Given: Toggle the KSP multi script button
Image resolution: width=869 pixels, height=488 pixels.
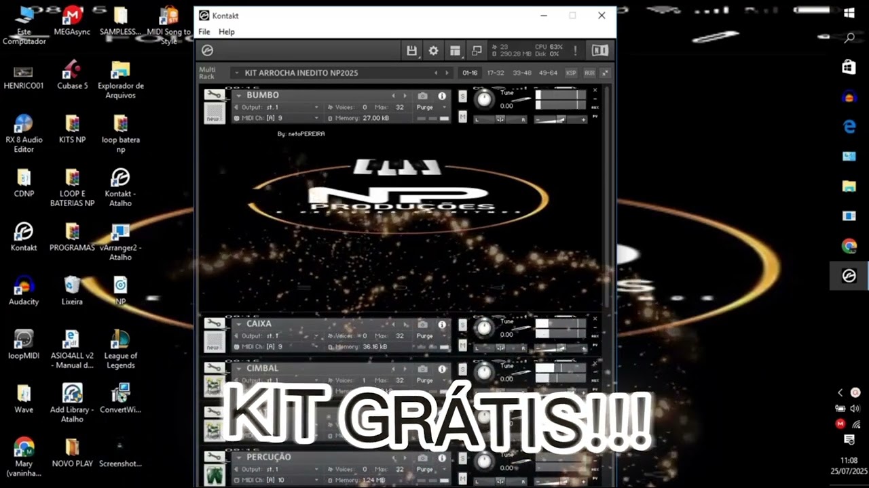Looking at the screenshot, I should (571, 73).
